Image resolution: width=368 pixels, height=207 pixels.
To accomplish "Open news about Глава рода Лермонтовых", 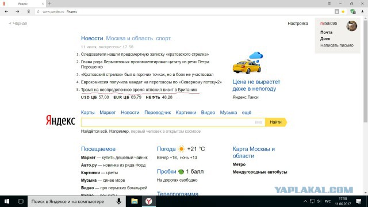I will click(145, 64).
